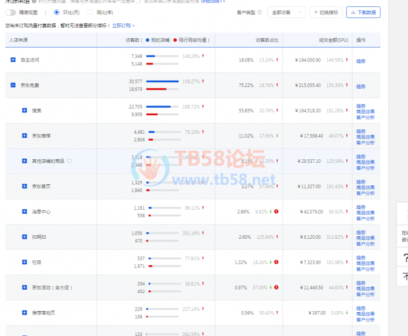Click the heart icon beside 其他店铺的商品
408x336 pixels.
tap(69, 161)
